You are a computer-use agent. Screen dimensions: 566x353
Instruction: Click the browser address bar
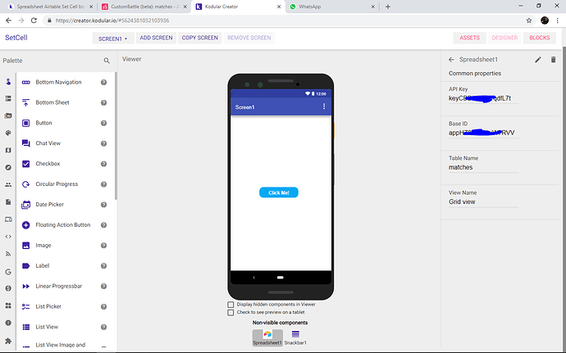[281, 20]
